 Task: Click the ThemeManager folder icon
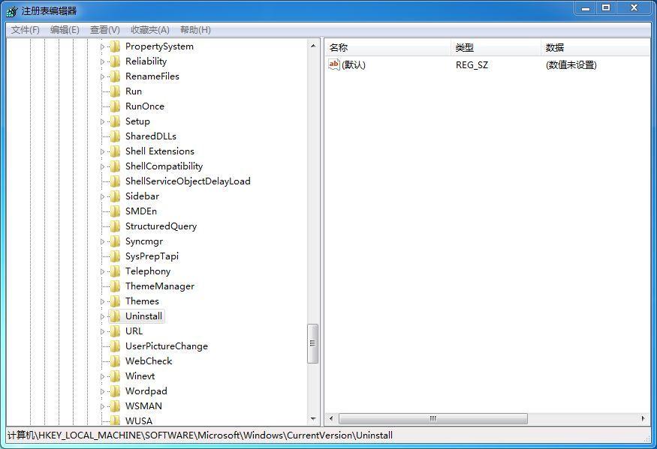coord(115,286)
